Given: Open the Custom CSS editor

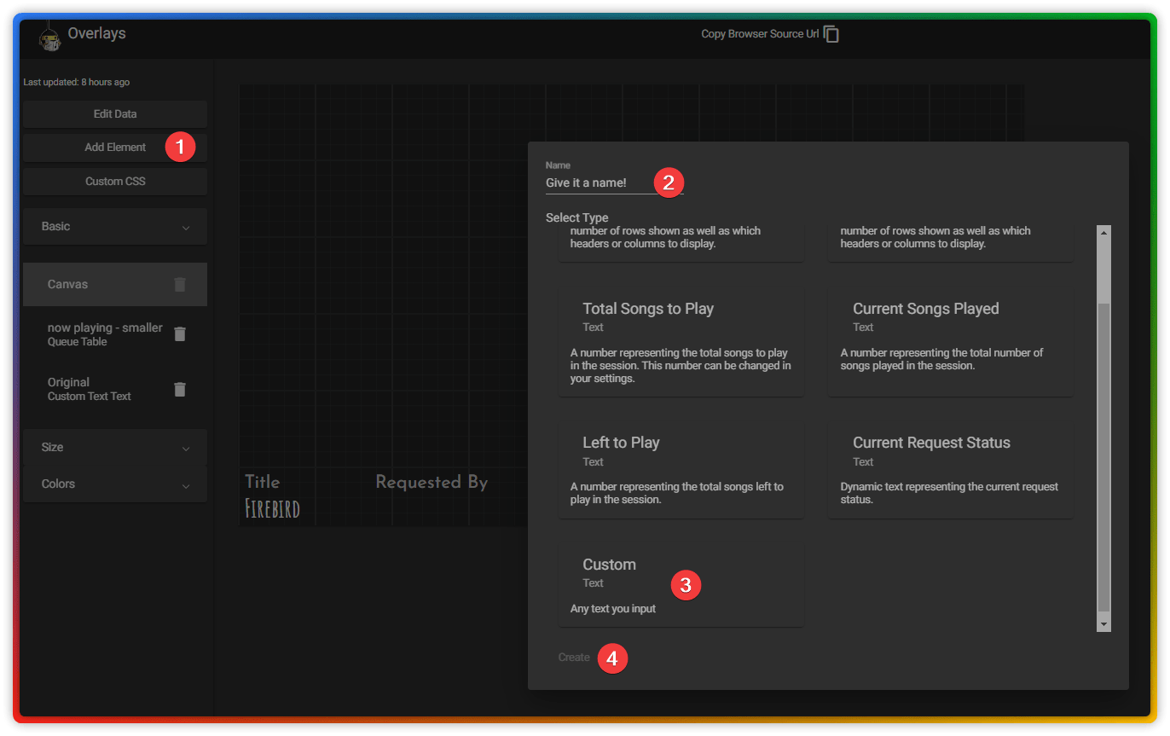Looking at the screenshot, I should pos(114,181).
